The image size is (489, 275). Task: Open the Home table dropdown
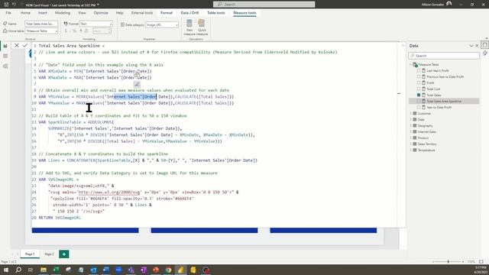pyautogui.click(x=41, y=31)
